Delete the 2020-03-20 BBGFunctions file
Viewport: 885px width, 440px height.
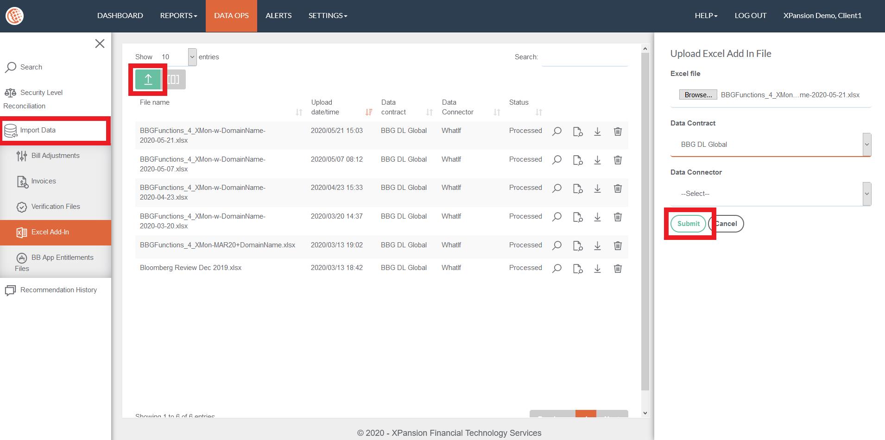618,217
